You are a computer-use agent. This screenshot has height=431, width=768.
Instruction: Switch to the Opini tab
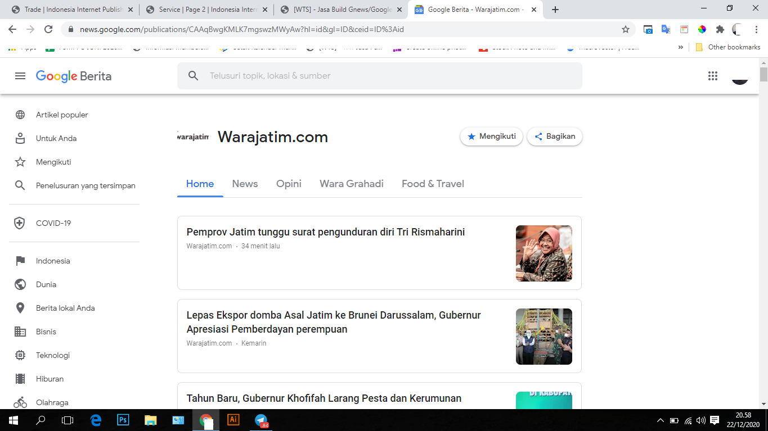click(289, 184)
